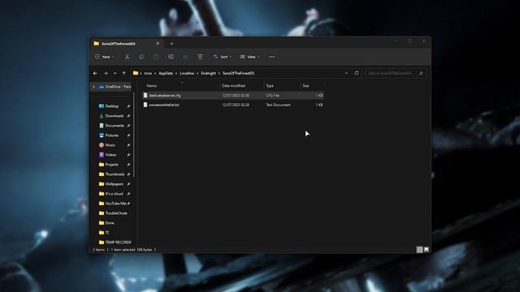Open YouTube folder in the sidebar

pos(115,204)
